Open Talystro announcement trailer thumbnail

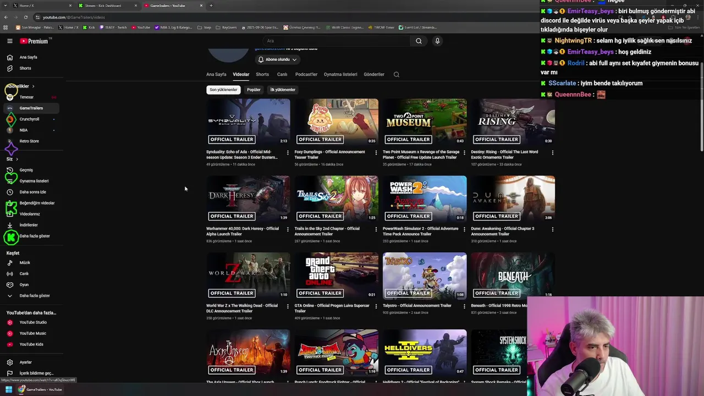point(425,276)
